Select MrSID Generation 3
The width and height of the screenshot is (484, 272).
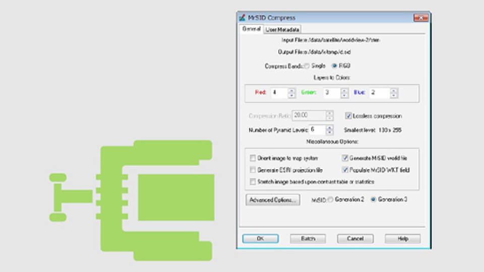[373, 199]
